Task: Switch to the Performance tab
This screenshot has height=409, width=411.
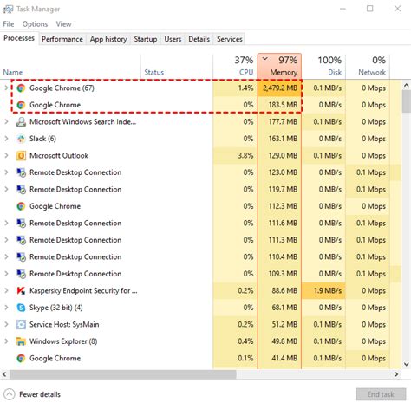Action: coord(62,39)
